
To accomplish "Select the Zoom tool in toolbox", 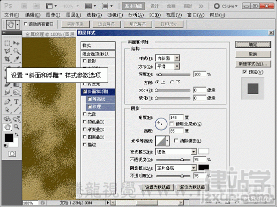I will [x=16, y=127].
